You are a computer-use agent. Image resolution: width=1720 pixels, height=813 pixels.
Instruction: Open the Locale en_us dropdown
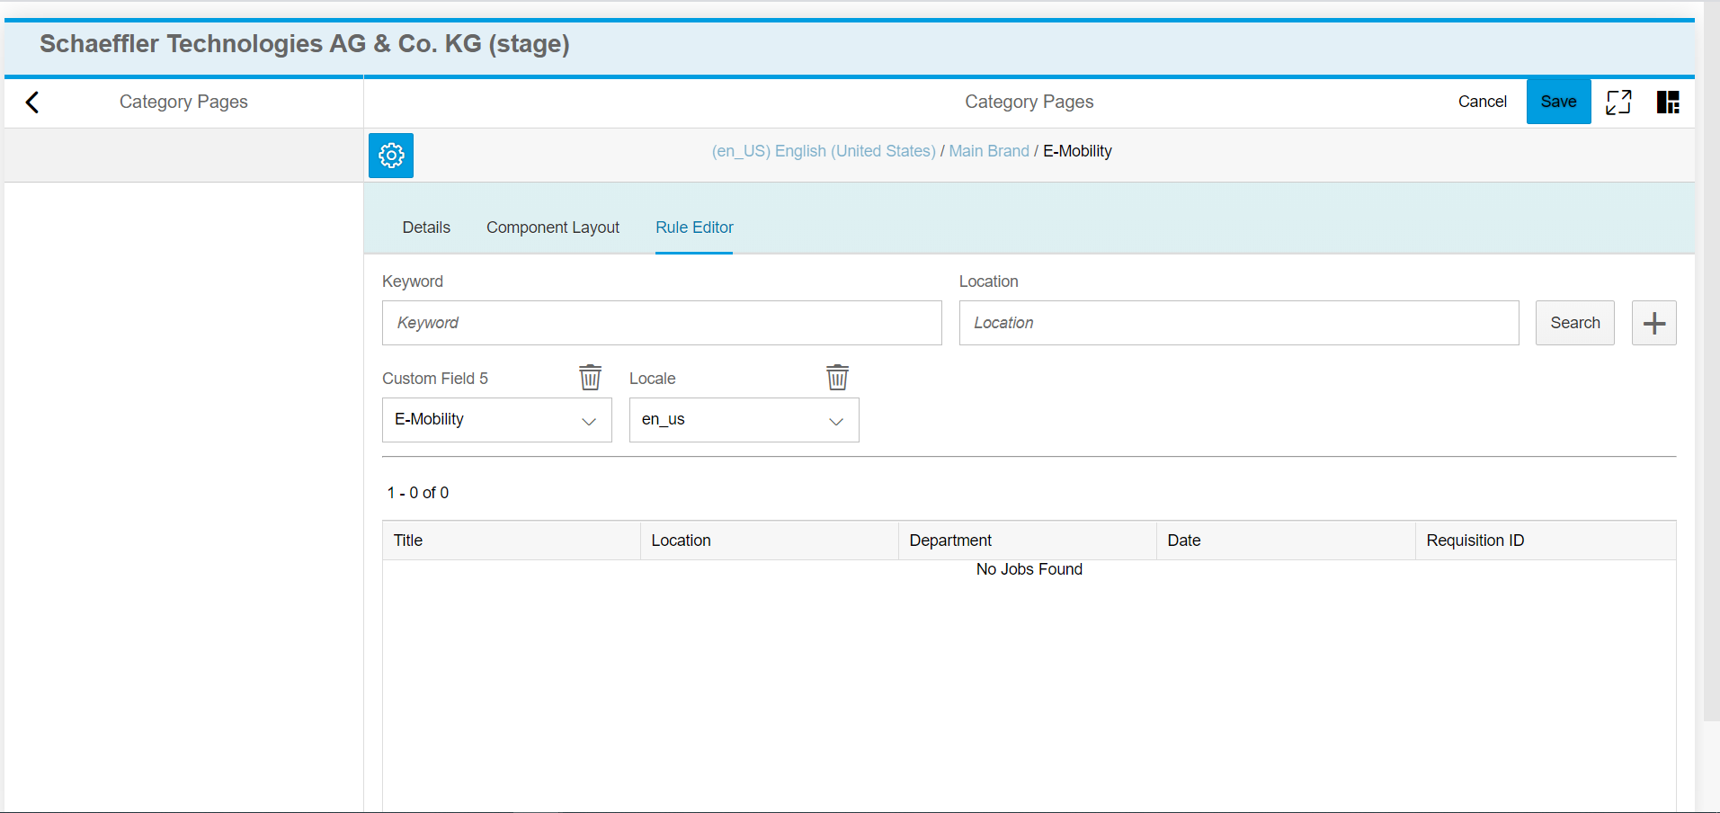(x=744, y=420)
